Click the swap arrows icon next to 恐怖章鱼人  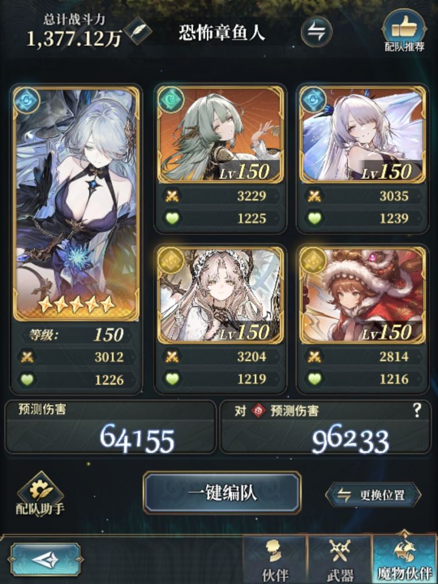(316, 32)
